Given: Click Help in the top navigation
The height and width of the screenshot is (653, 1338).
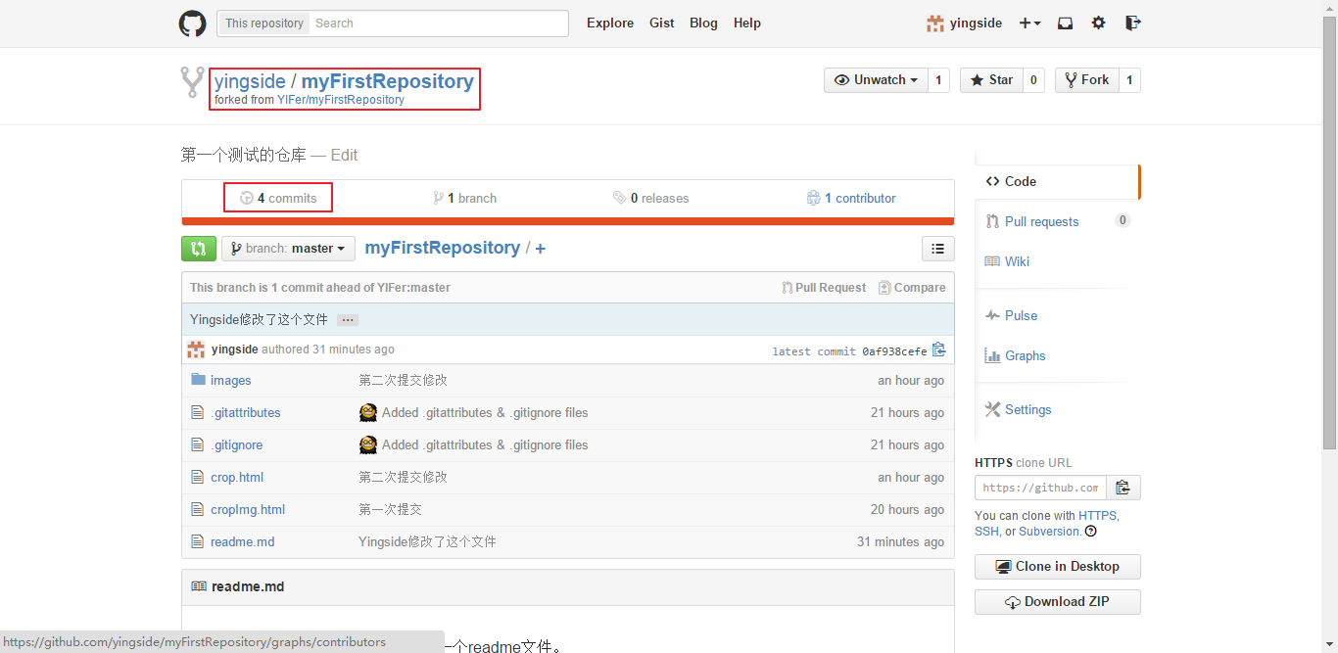Looking at the screenshot, I should tap(747, 23).
